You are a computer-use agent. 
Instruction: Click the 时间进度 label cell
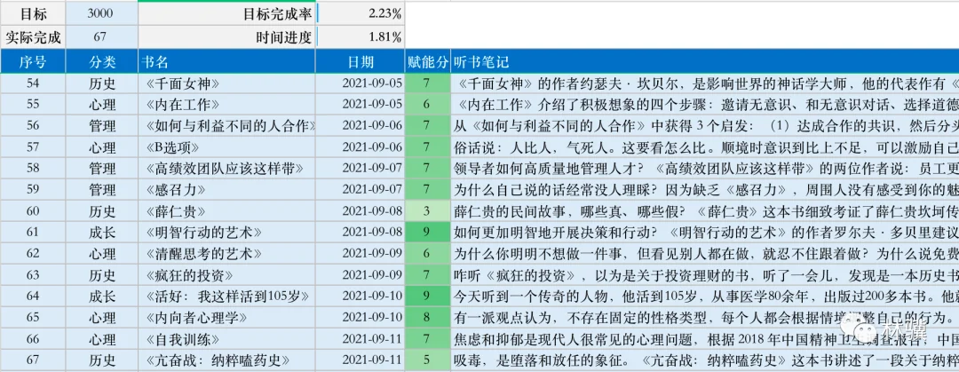point(227,37)
